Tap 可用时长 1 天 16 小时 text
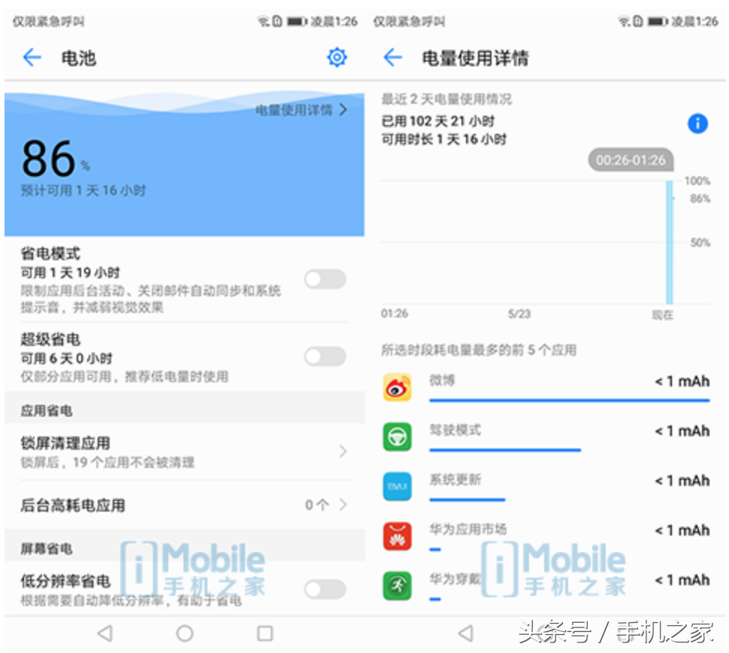The width and height of the screenshot is (729, 653). 444,139
